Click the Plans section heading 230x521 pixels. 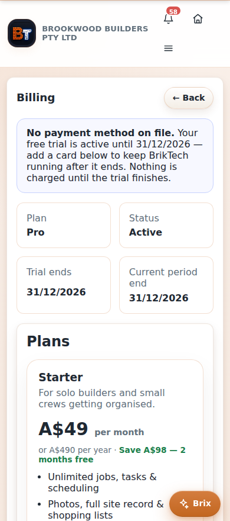point(48,341)
